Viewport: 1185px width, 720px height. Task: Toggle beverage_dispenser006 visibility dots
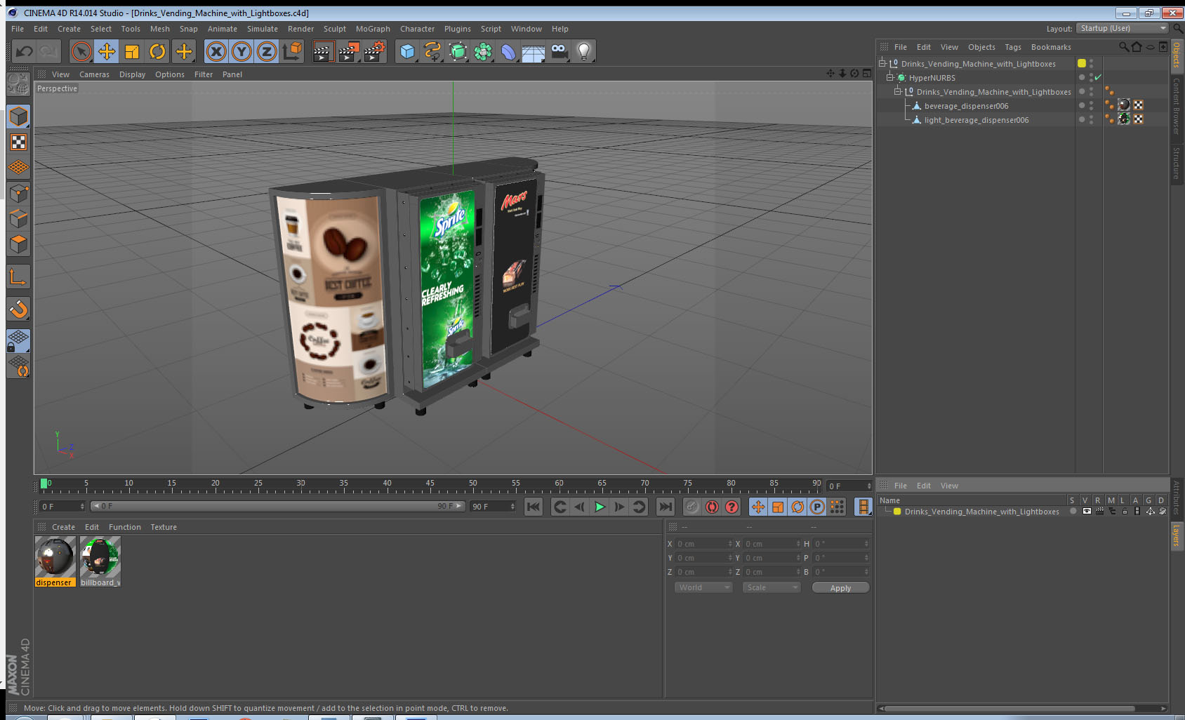tap(1091, 105)
